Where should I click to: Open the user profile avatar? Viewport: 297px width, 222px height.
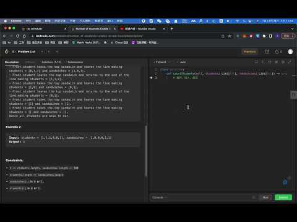(x=290, y=52)
